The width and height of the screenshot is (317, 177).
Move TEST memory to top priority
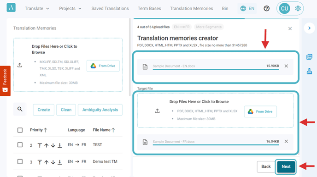pos(40,145)
